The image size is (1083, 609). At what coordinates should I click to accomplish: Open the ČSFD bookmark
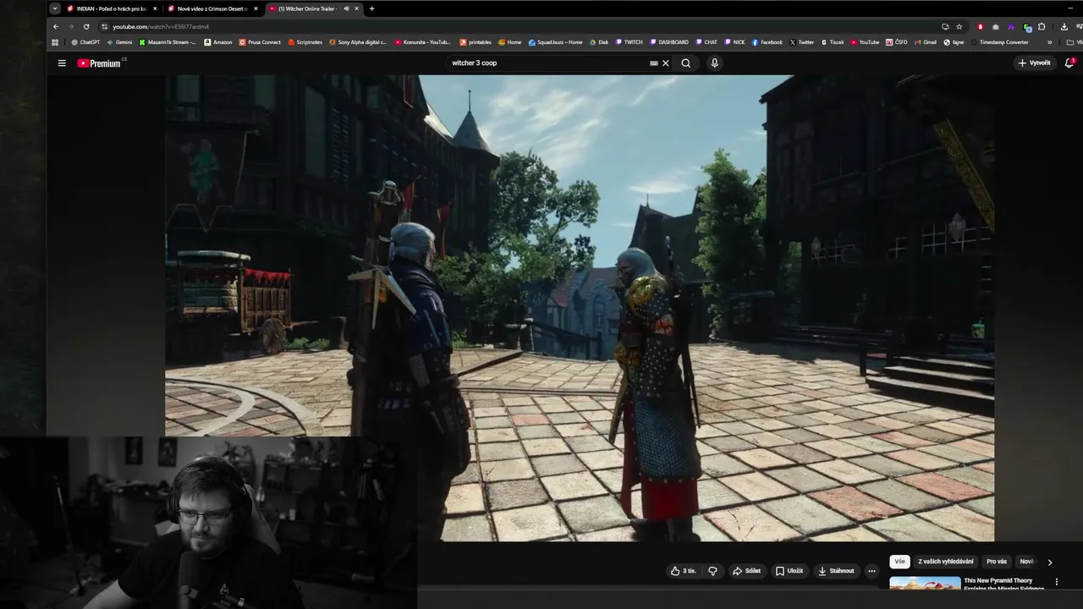coord(897,42)
